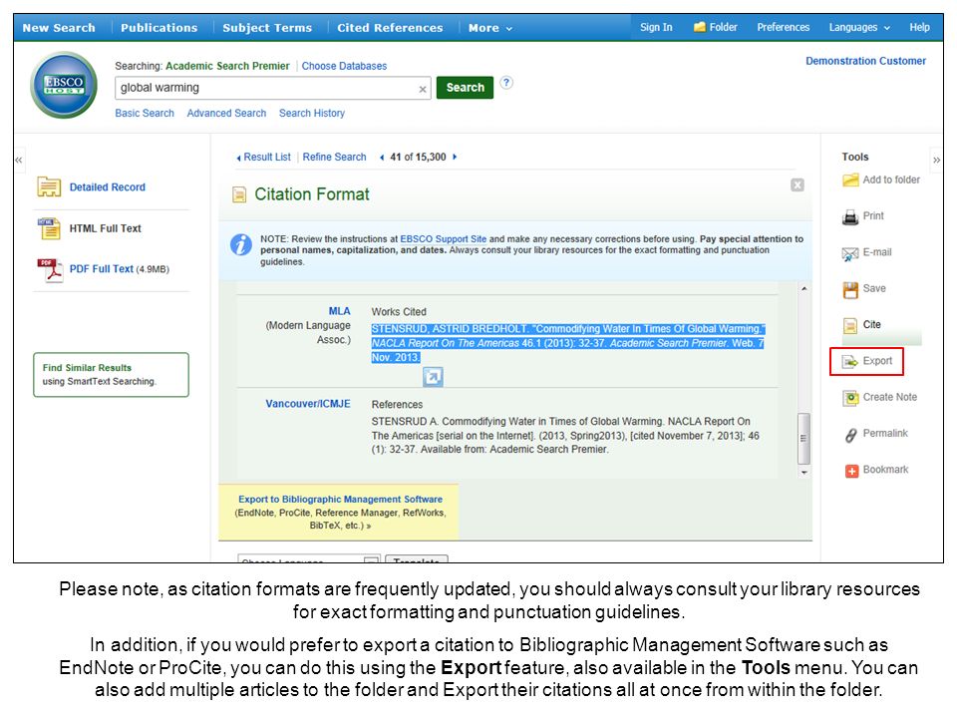Image resolution: width=957 pixels, height=718 pixels.
Task: Click the highlighted MLA citation text
Action: [x=567, y=342]
